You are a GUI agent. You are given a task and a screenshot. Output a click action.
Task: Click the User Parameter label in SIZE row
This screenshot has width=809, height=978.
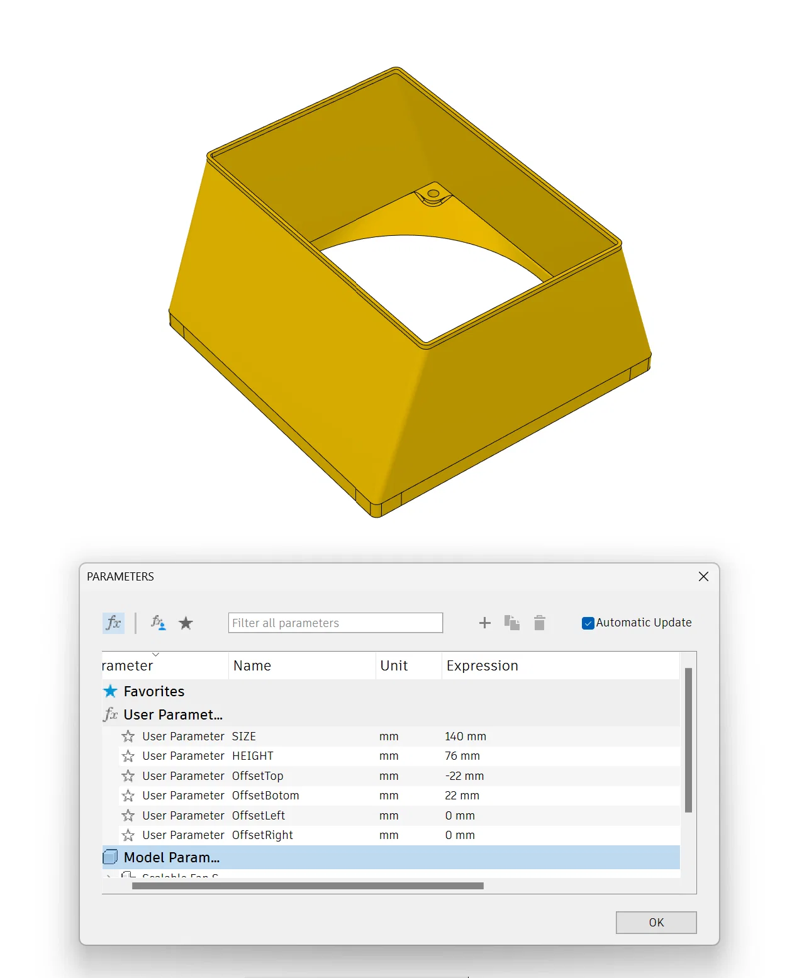(183, 736)
